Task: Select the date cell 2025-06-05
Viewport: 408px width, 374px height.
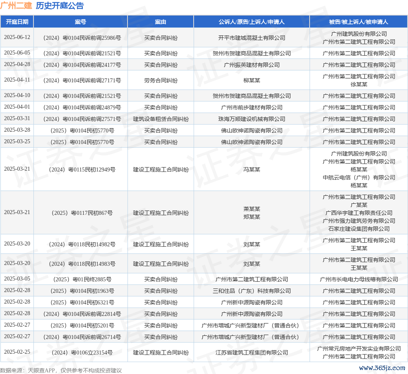Action: [17, 53]
